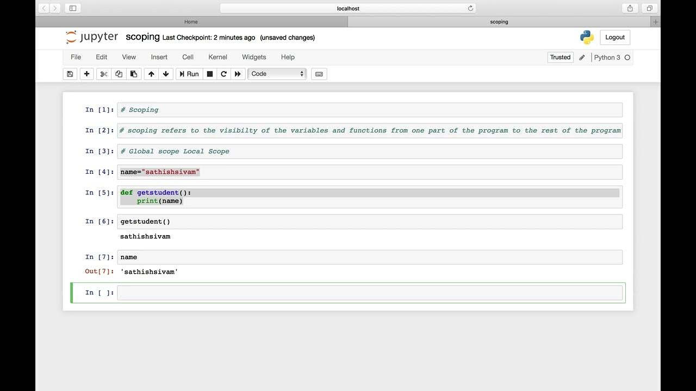Open the Insert menu
Viewport: 696px width, 391px height.
(159, 57)
